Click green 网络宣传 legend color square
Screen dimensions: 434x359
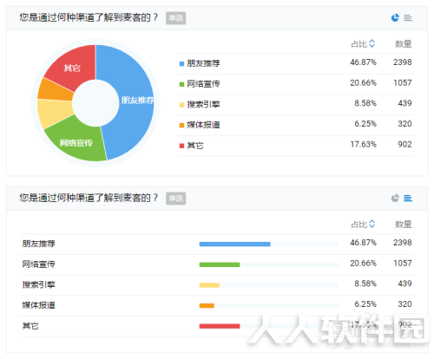coord(181,84)
